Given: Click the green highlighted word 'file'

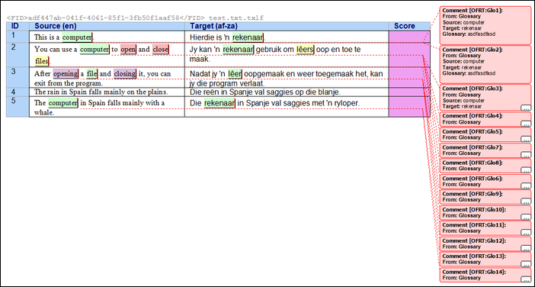Looking at the screenshot, I should click(91, 74).
